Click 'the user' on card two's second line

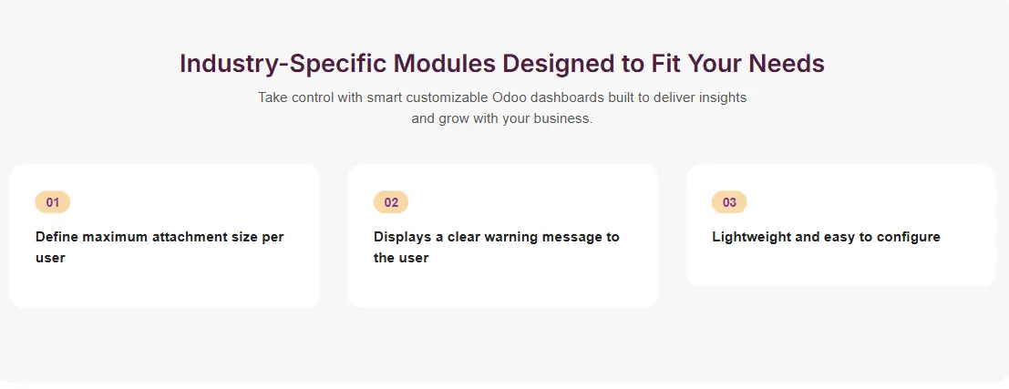(x=401, y=258)
